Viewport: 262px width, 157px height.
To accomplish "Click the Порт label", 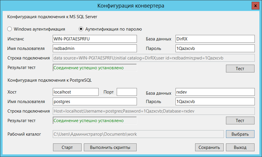I will (108, 92).
